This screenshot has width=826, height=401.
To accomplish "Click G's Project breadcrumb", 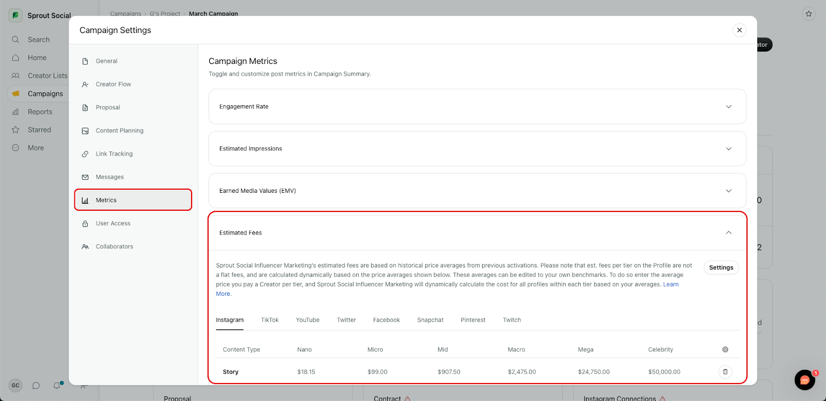I will tap(165, 14).
